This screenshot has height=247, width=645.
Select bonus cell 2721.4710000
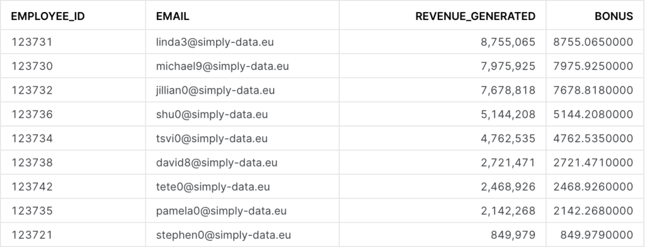pyautogui.click(x=595, y=163)
